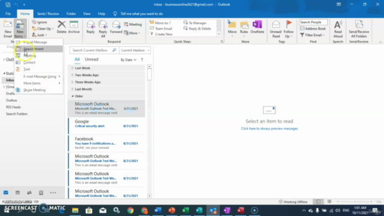
Task: Open the More dropdown in Respond group
Action: [x=132, y=33]
